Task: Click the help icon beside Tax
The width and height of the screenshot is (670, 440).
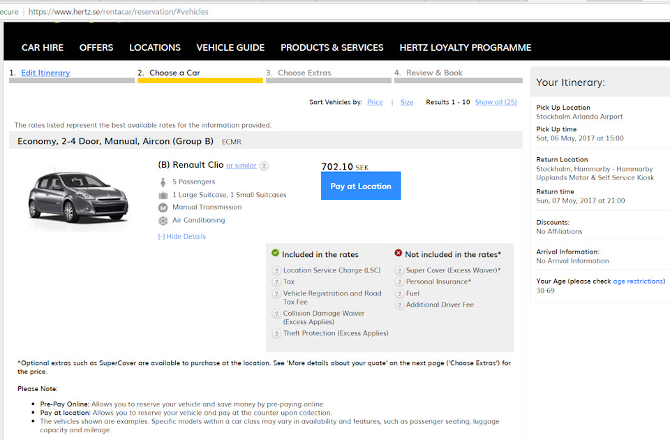Action: pos(276,282)
